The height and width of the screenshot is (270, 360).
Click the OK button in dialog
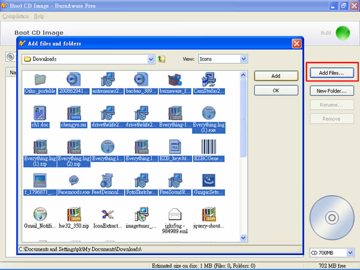tap(276, 91)
